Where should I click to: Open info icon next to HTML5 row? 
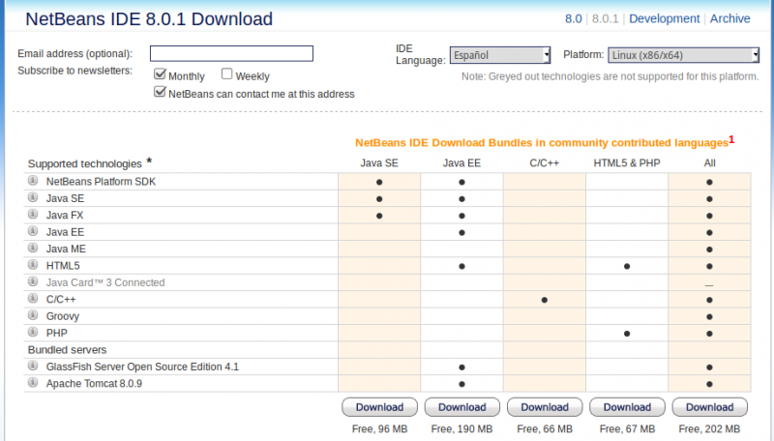tap(33, 264)
